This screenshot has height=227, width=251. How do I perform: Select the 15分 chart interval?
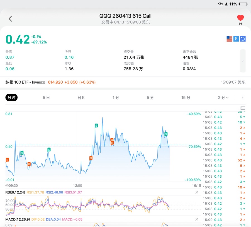pyautogui.click(x=186, y=98)
